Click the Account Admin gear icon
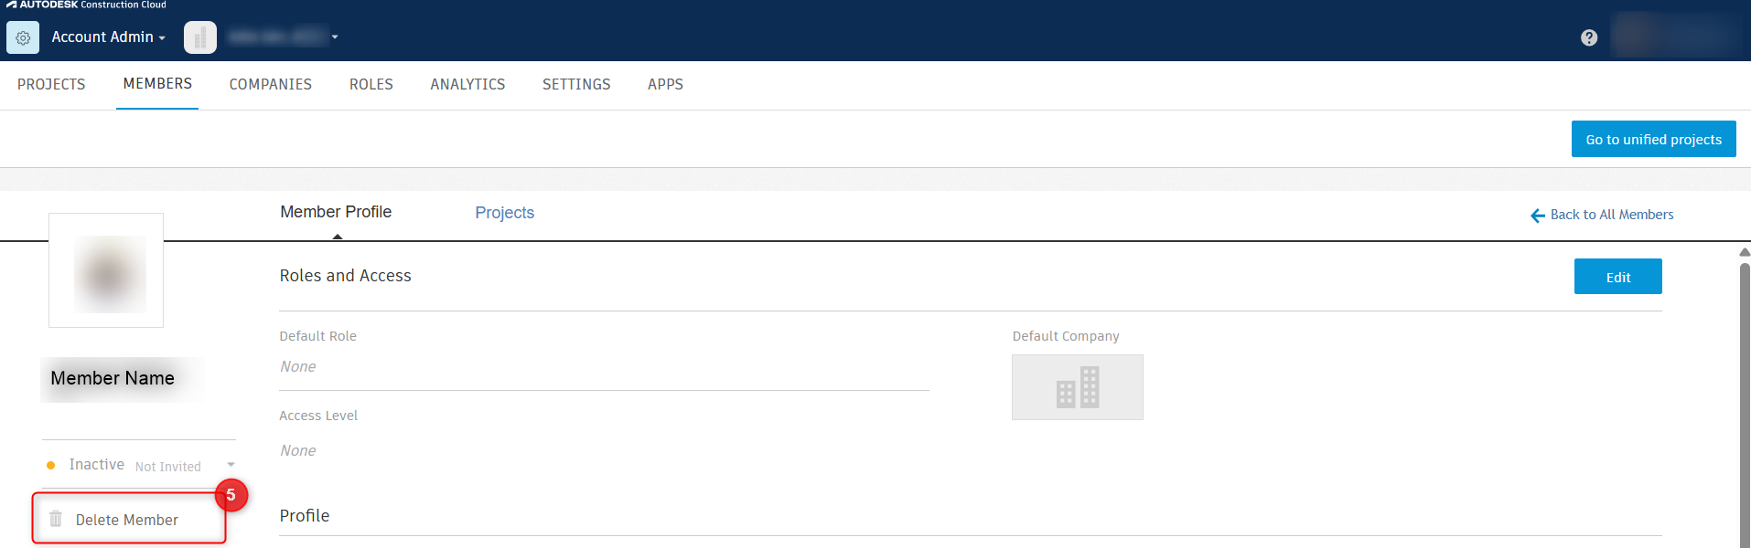Viewport: 1751px width, 548px height. pyautogui.click(x=23, y=37)
